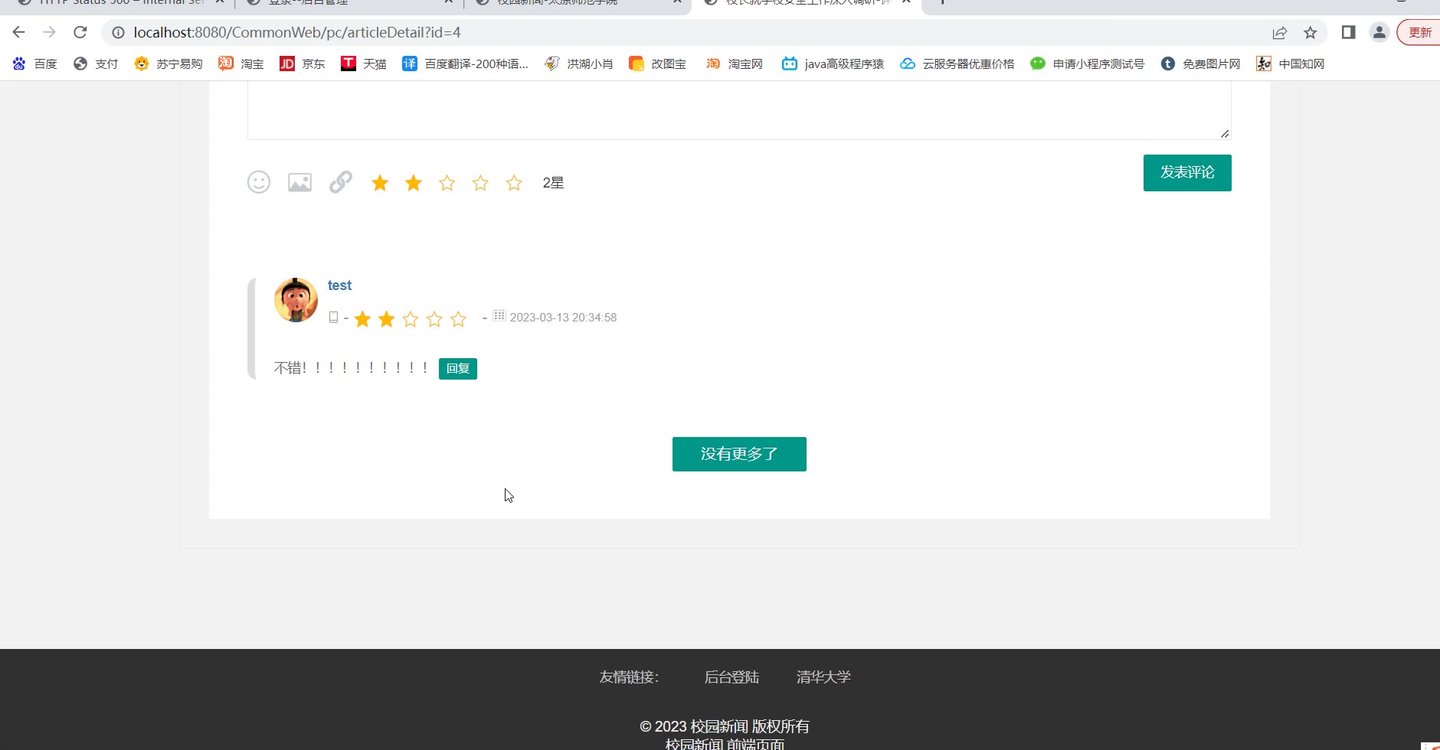Reply to the comment with 回复 button

click(458, 369)
